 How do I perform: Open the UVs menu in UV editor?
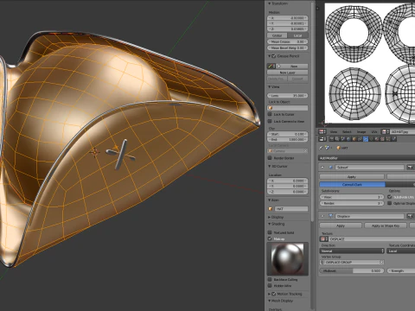[x=374, y=131]
